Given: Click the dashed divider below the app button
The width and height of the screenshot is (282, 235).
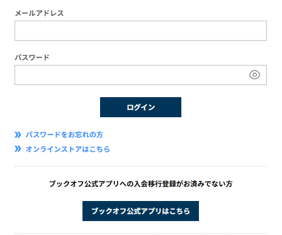Looking at the screenshot, I should tap(141, 233).
